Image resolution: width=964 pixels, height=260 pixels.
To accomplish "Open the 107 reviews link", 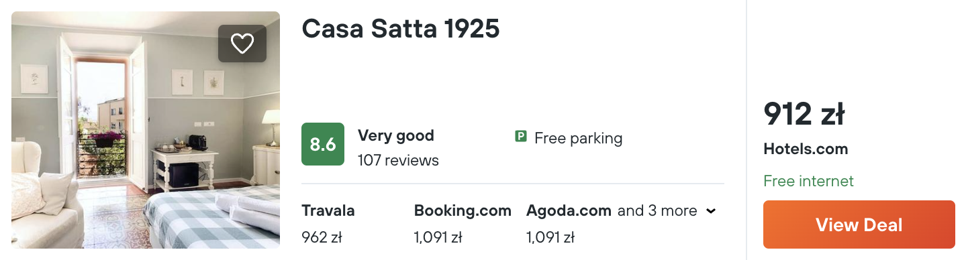I will pyautogui.click(x=398, y=161).
